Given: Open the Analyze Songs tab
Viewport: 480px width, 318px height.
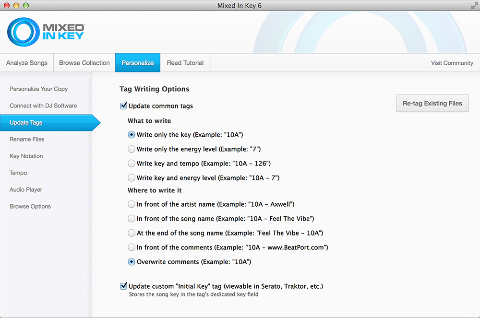Looking at the screenshot, I should coord(27,63).
